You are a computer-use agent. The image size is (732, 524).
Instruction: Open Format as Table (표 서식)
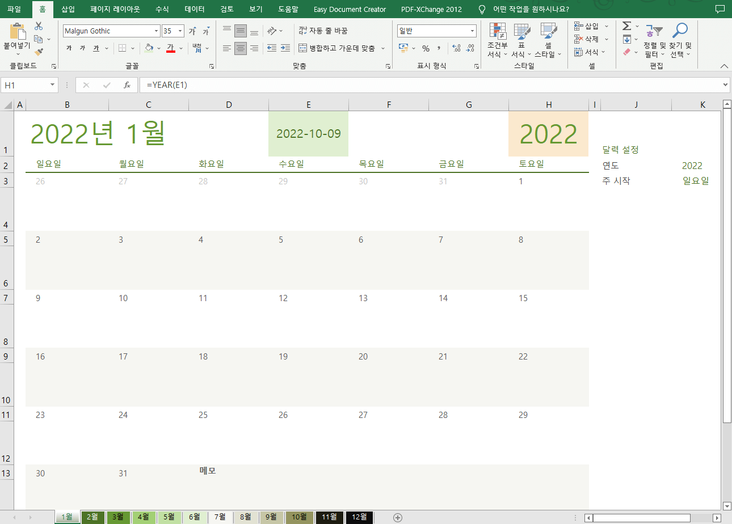point(521,41)
